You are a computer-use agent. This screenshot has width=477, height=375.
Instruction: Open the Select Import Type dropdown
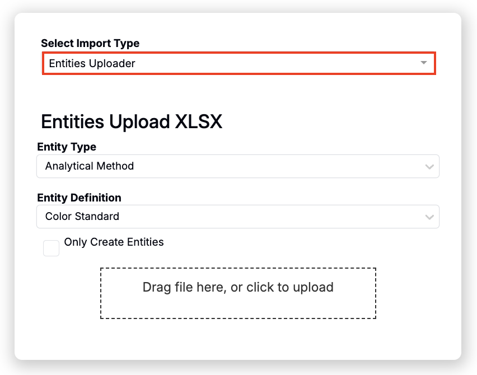(x=238, y=63)
